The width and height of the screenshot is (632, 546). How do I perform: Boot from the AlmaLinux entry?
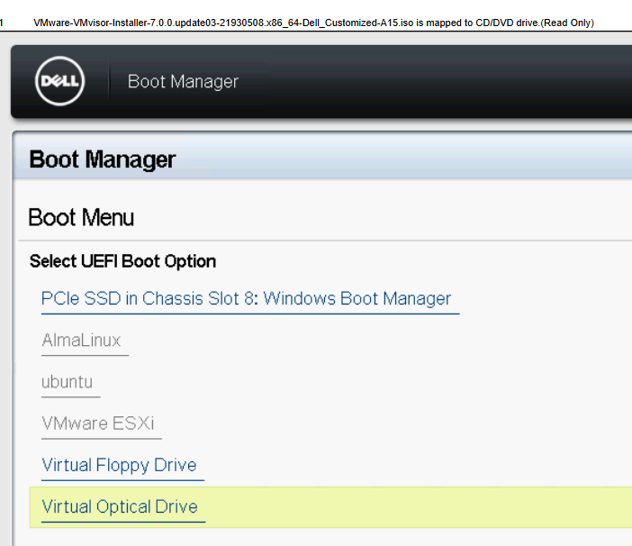coord(81,341)
